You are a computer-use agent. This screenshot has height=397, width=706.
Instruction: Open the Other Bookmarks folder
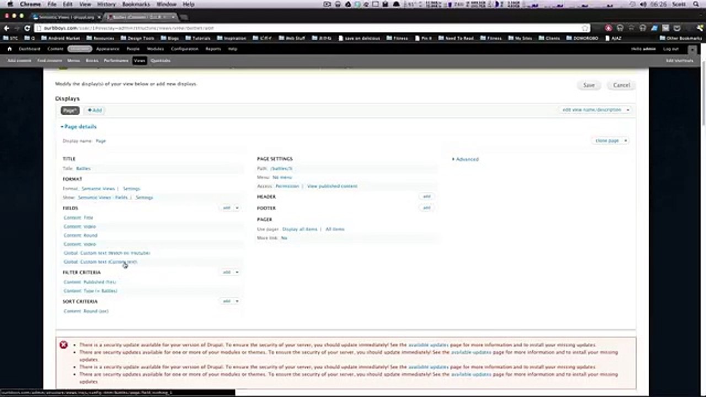(x=680, y=38)
